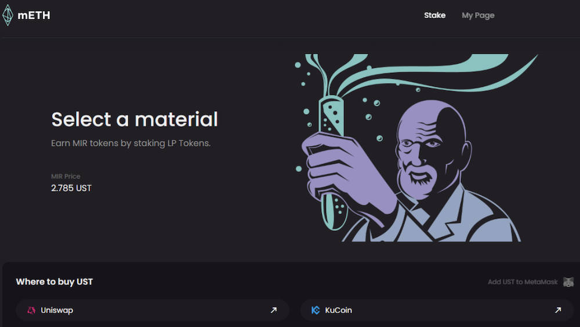Click the Where to buy UST heading
580x327 pixels.
click(55, 282)
